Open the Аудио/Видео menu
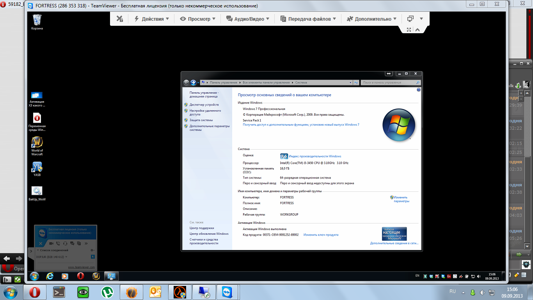 point(247,19)
